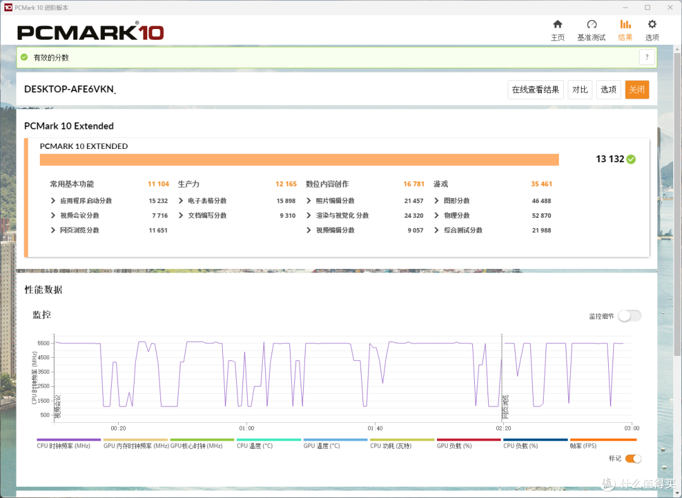Click the orange 关闭 button
The image size is (682, 498).
(637, 90)
